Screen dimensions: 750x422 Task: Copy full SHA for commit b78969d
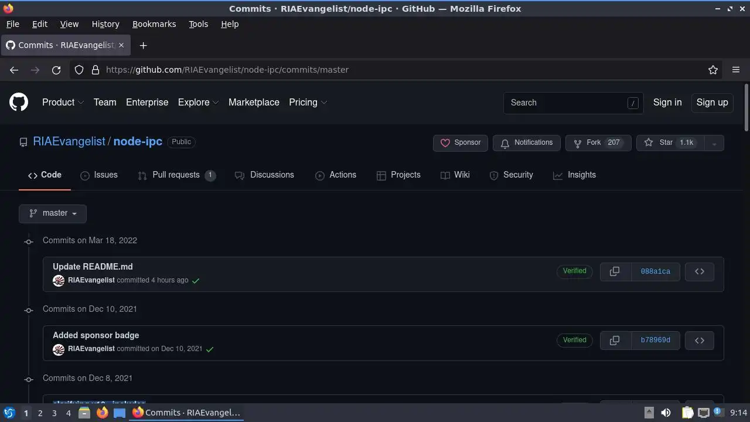point(615,340)
